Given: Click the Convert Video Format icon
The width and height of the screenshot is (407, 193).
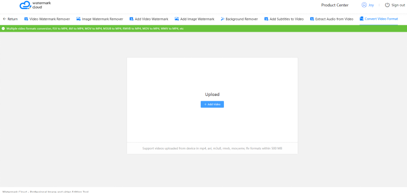Looking at the screenshot, I should (361, 19).
